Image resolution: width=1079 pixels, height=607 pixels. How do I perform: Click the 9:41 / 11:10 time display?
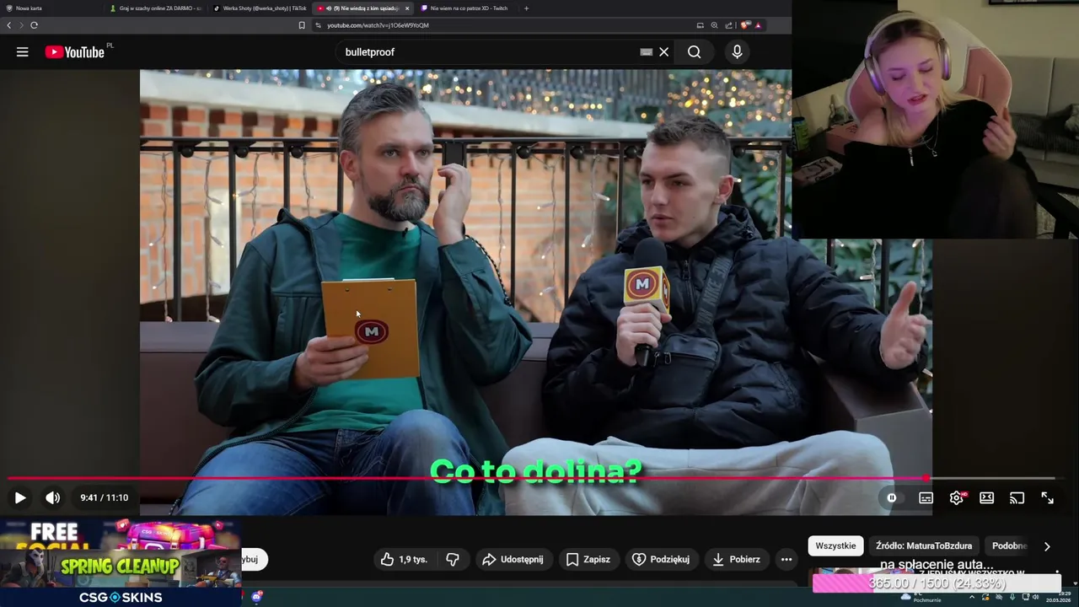click(105, 498)
